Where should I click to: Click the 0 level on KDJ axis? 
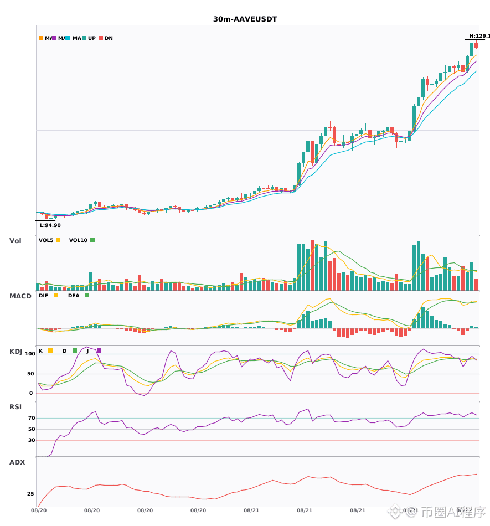click(x=31, y=393)
